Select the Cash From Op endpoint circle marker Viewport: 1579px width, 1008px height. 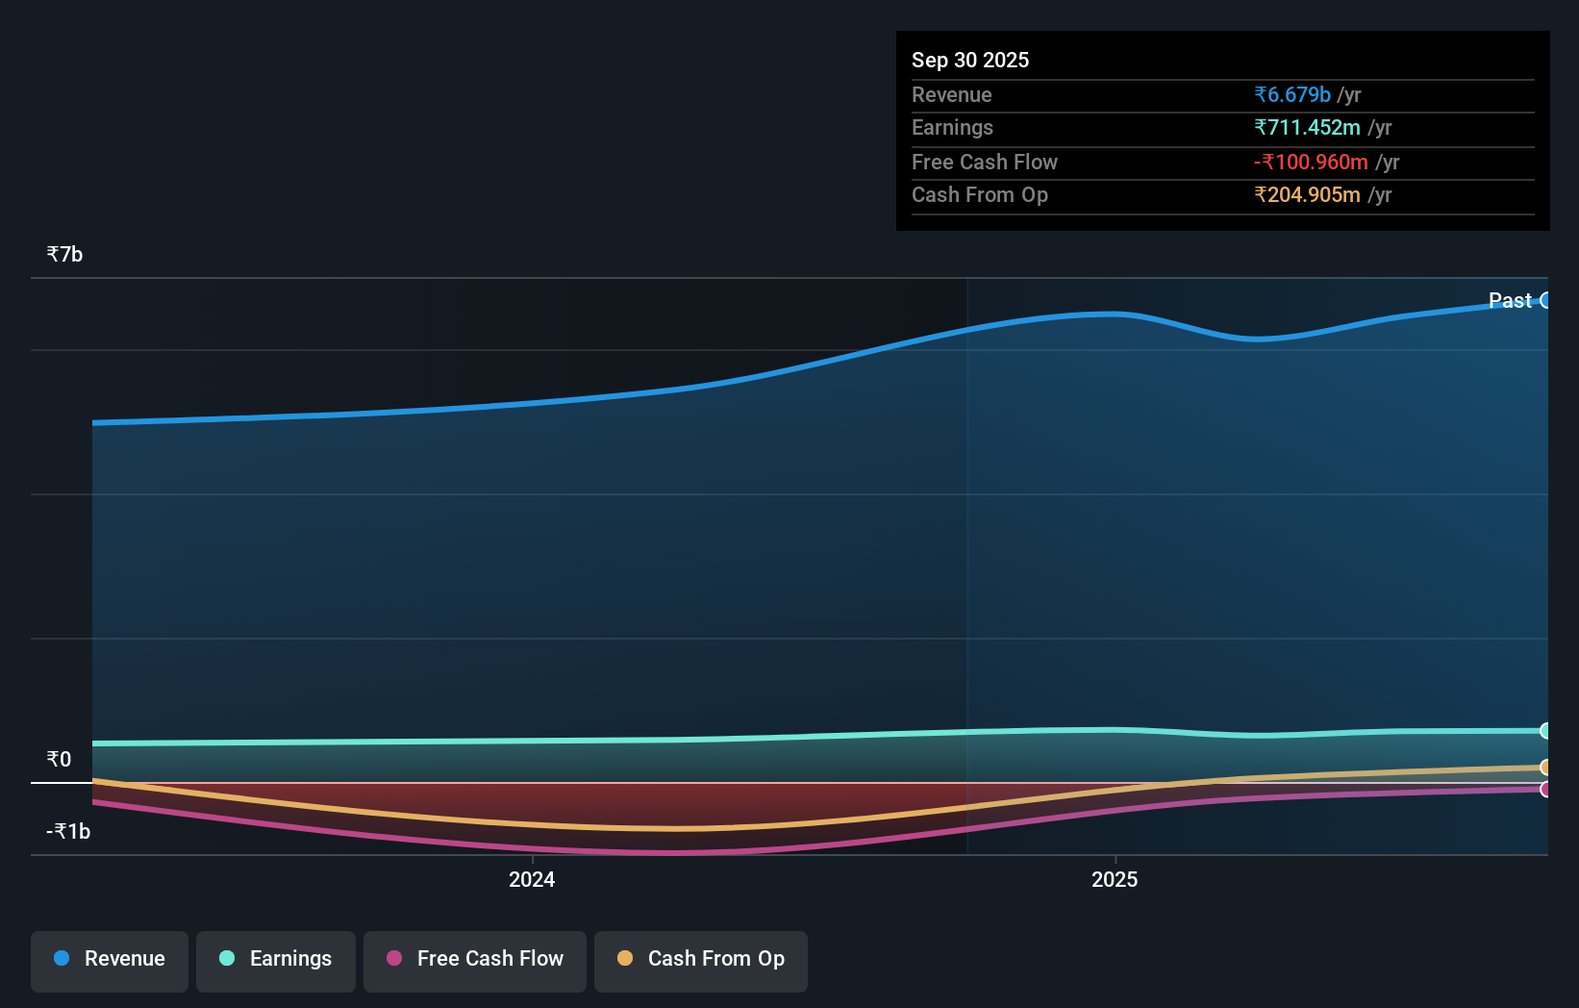tap(1546, 768)
